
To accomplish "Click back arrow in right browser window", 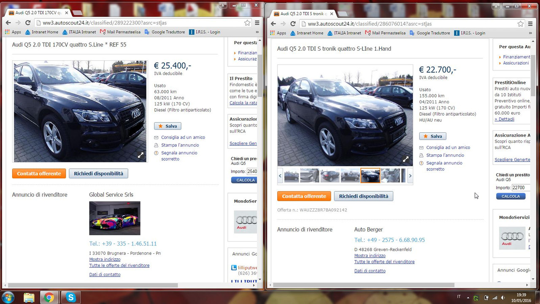I will tap(273, 24).
